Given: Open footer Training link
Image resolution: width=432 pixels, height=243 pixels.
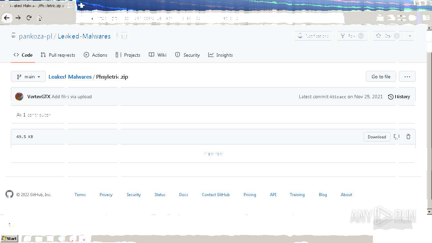Looking at the screenshot, I should pyautogui.click(x=297, y=195).
